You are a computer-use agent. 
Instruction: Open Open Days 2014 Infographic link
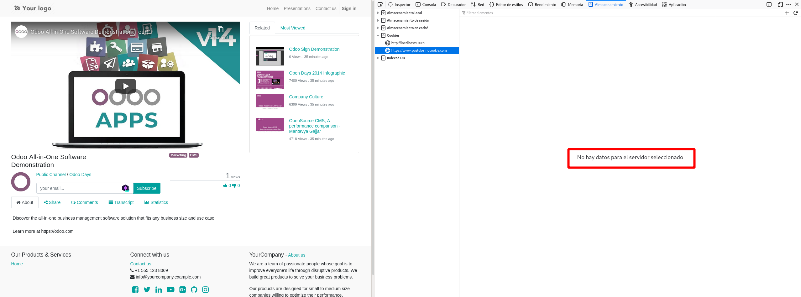[317, 73]
